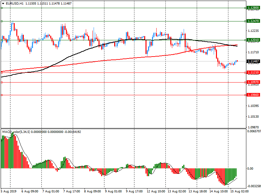
Task: Click the 1.10130 price scale value
Action: coord(253,117)
